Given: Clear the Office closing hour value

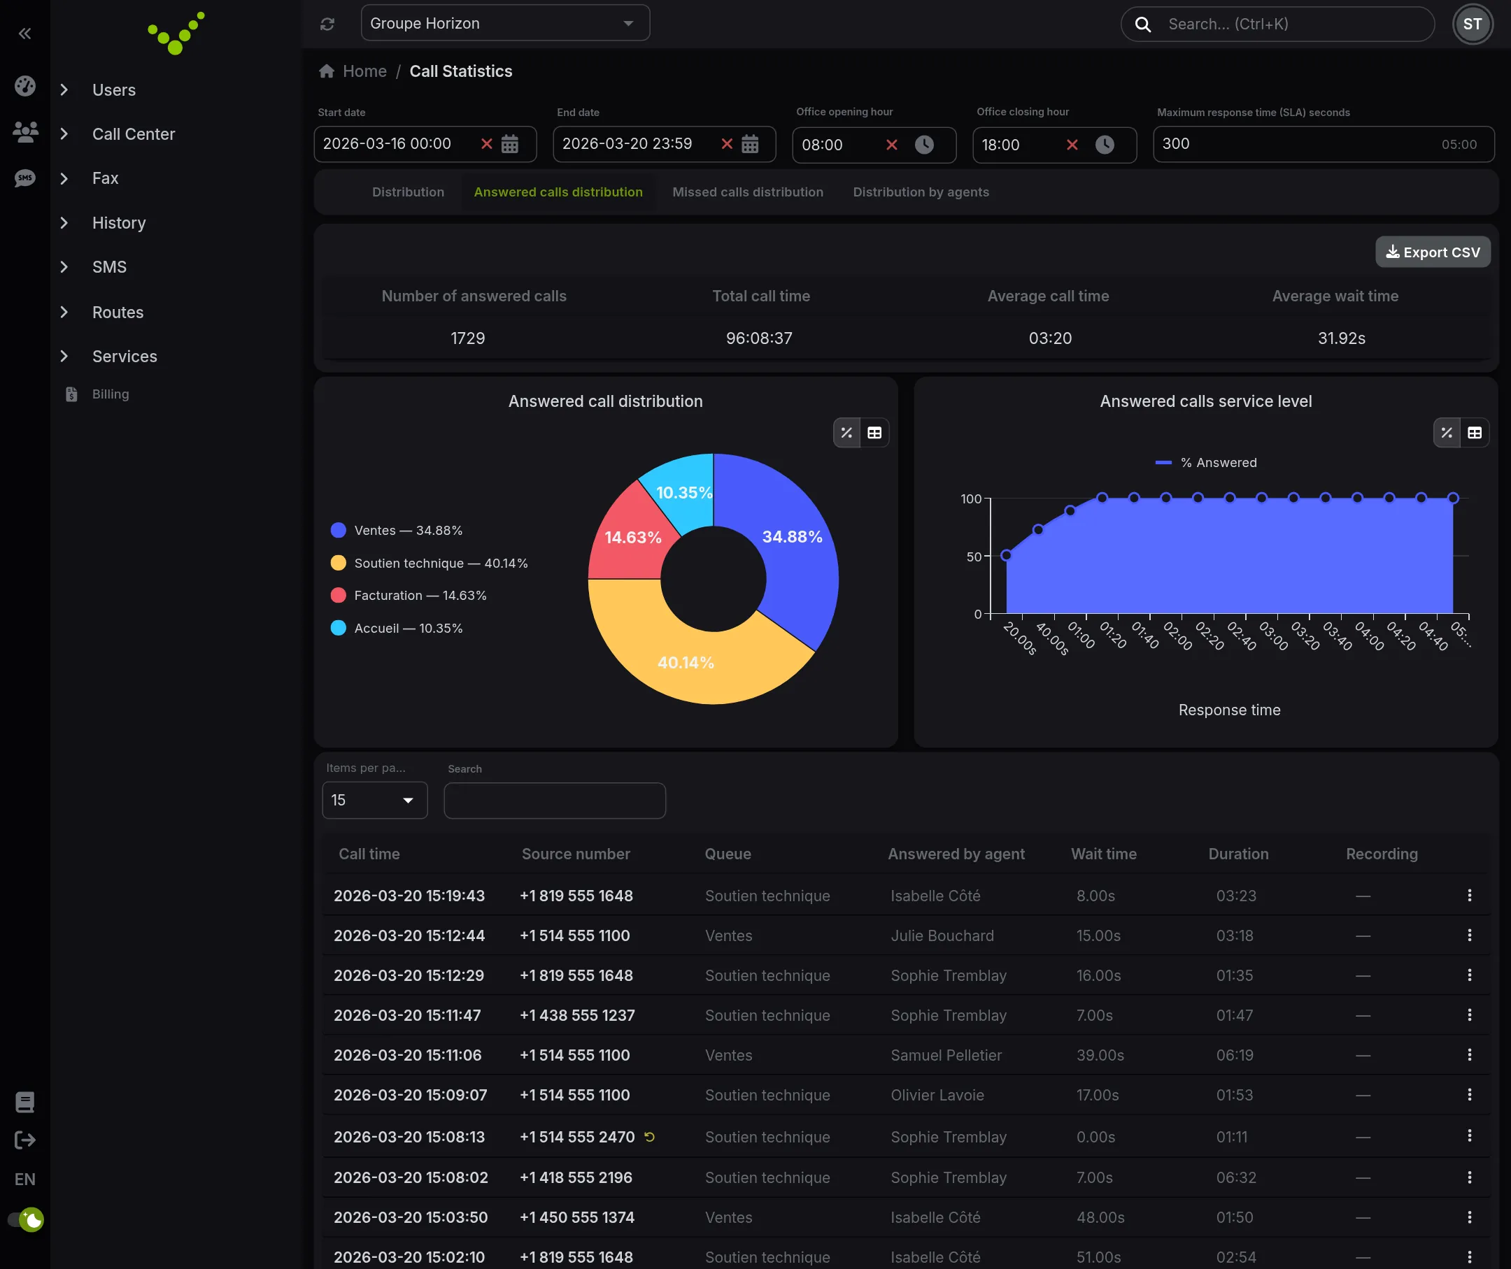Looking at the screenshot, I should (x=1072, y=145).
